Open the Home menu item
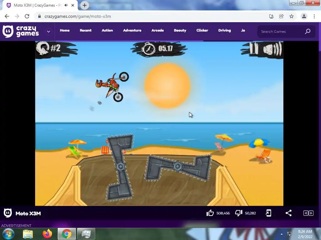Screen dimensions: 321x240 (x=65, y=30)
